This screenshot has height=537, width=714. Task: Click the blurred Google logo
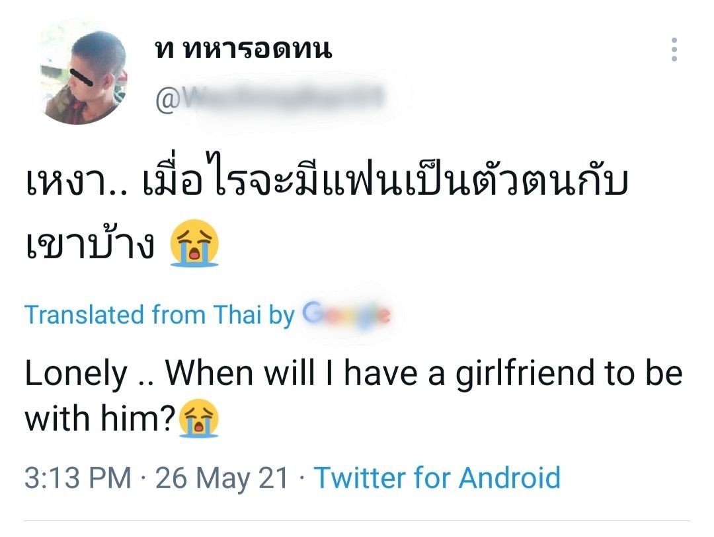(x=346, y=314)
